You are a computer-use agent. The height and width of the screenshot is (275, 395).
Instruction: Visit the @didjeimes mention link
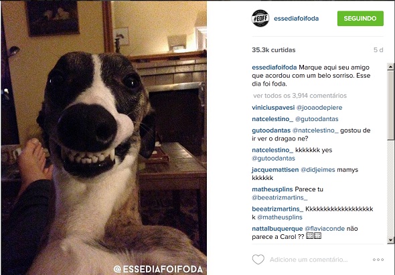tap(318, 170)
